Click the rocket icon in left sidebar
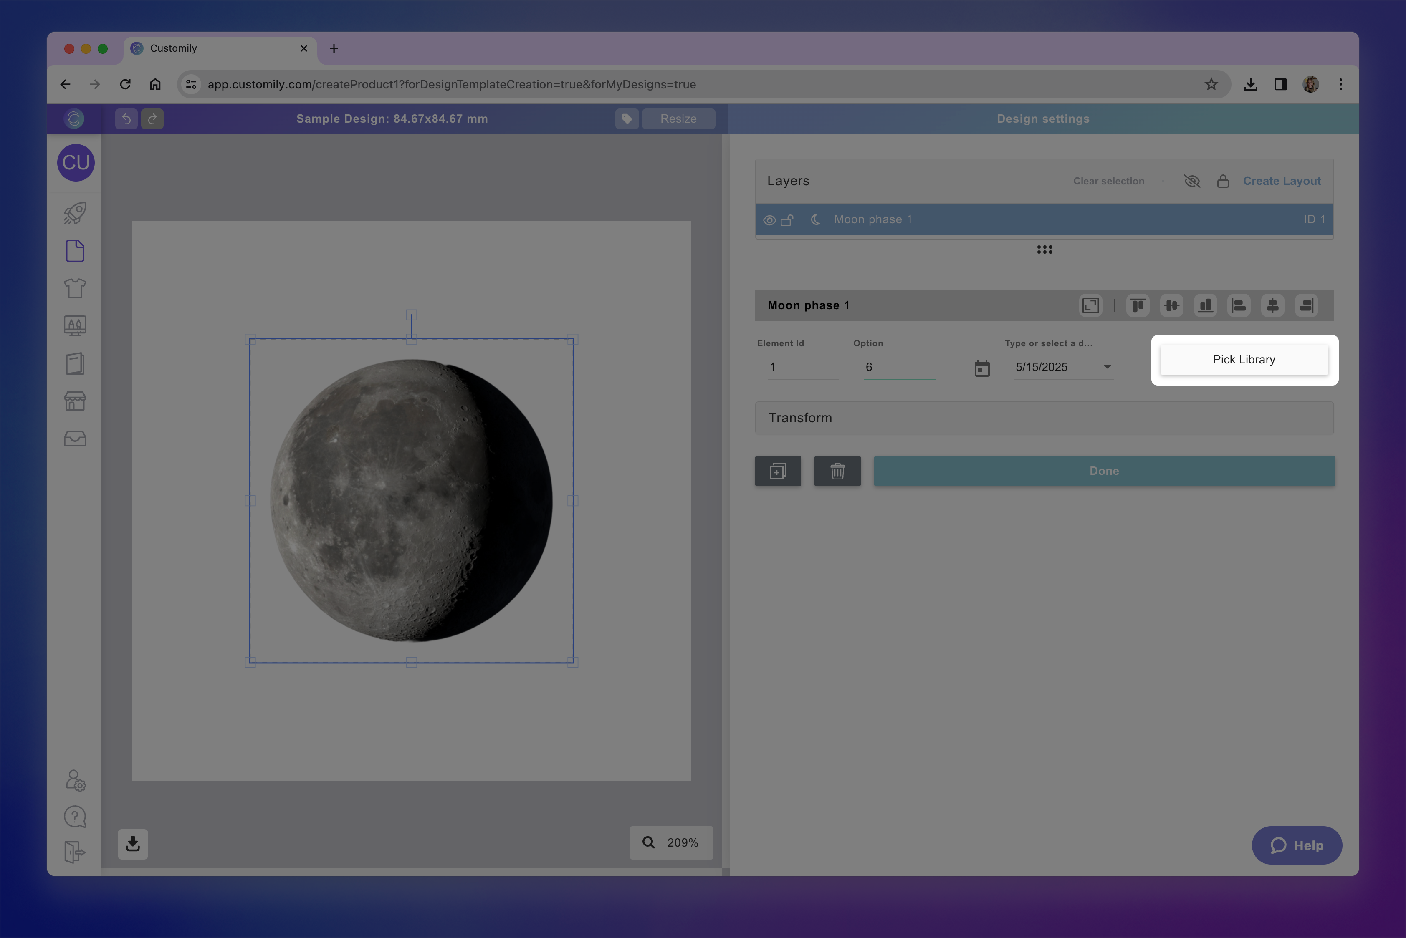 (x=75, y=214)
